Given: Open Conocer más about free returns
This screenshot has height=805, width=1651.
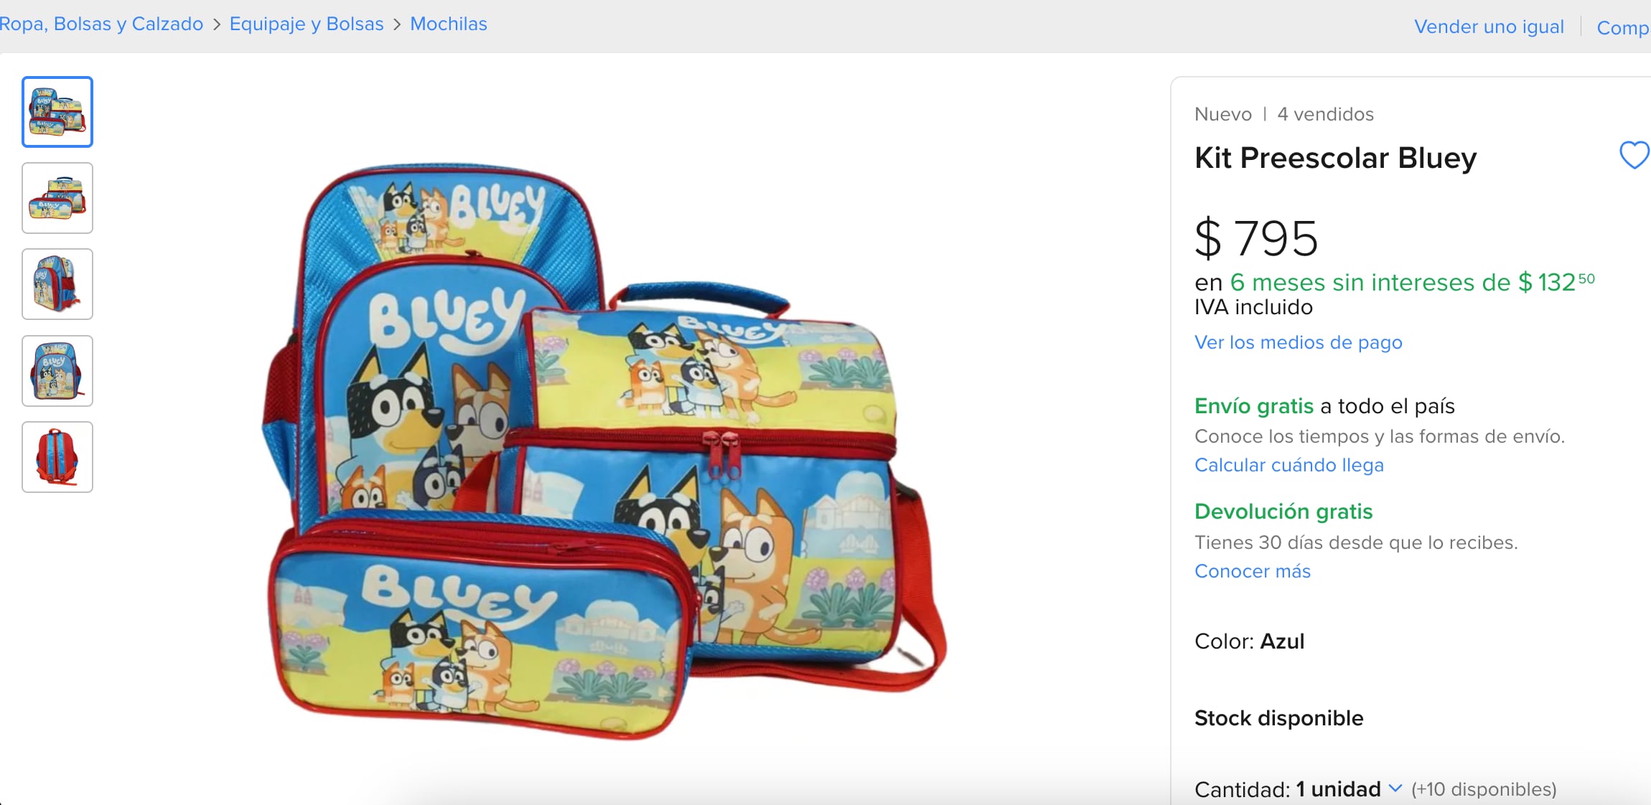Looking at the screenshot, I should click(1252, 571).
